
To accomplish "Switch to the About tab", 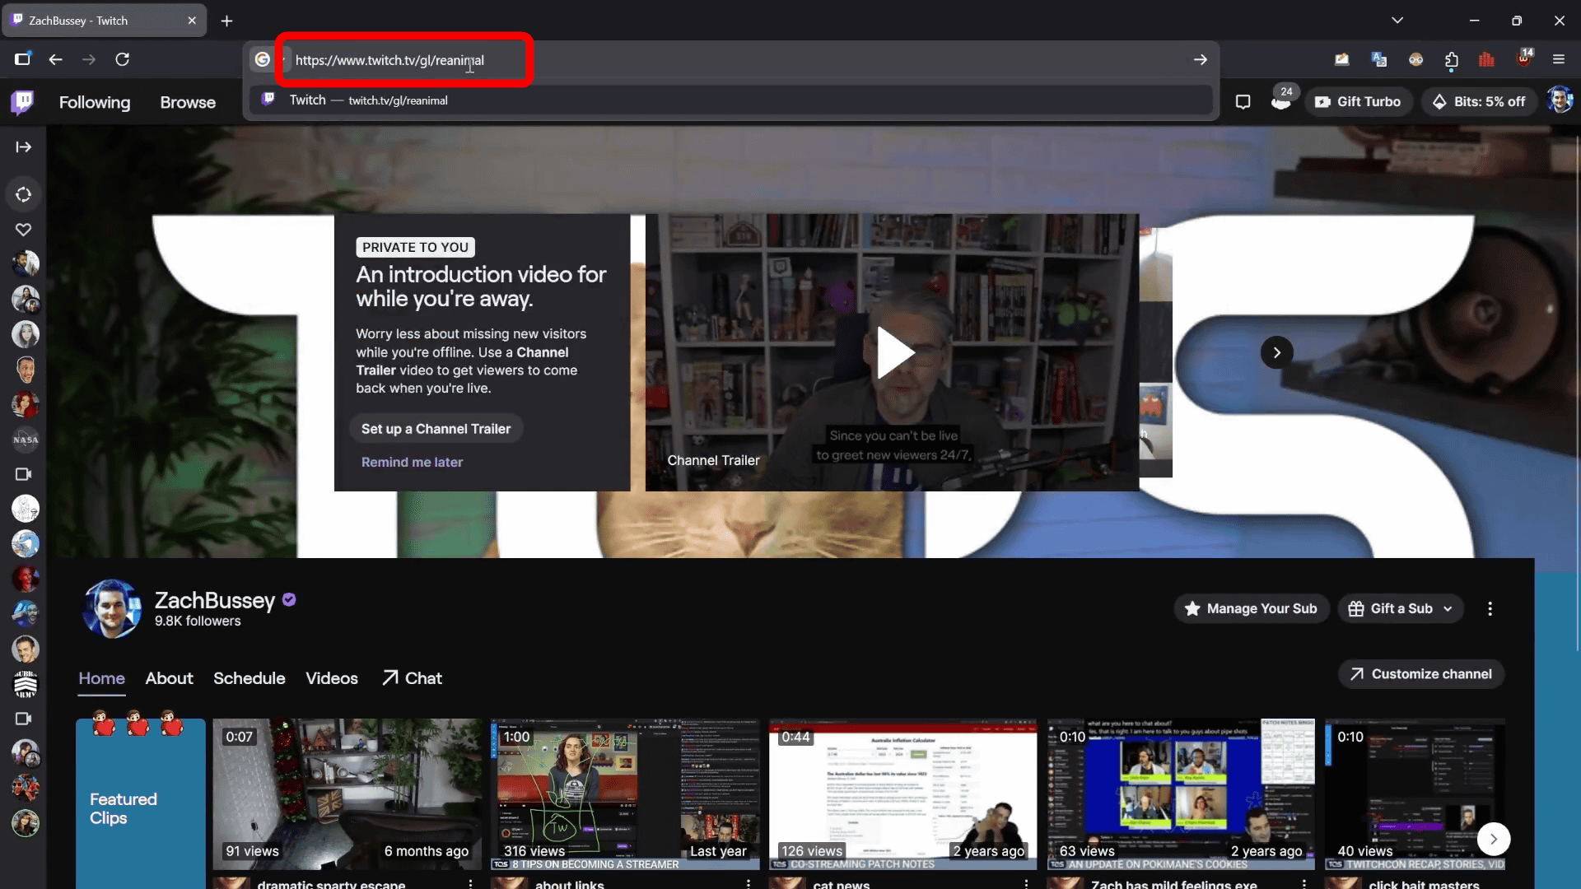I will coord(169,678).
